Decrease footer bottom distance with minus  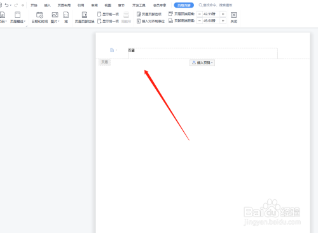(199, 21)
